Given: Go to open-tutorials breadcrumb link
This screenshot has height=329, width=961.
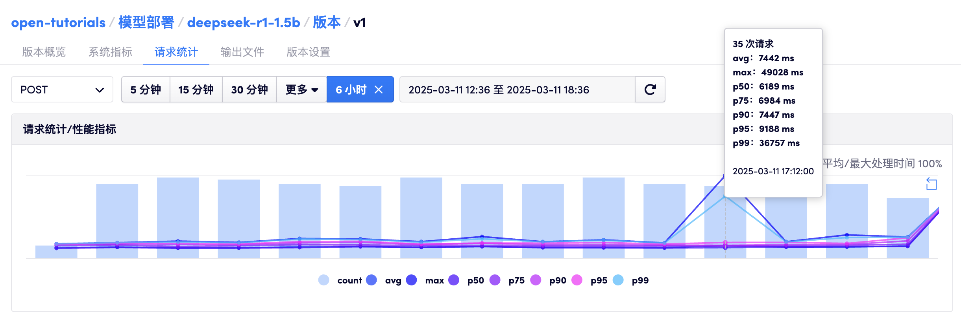Looking at the screenshot, I should pos(58,22).
